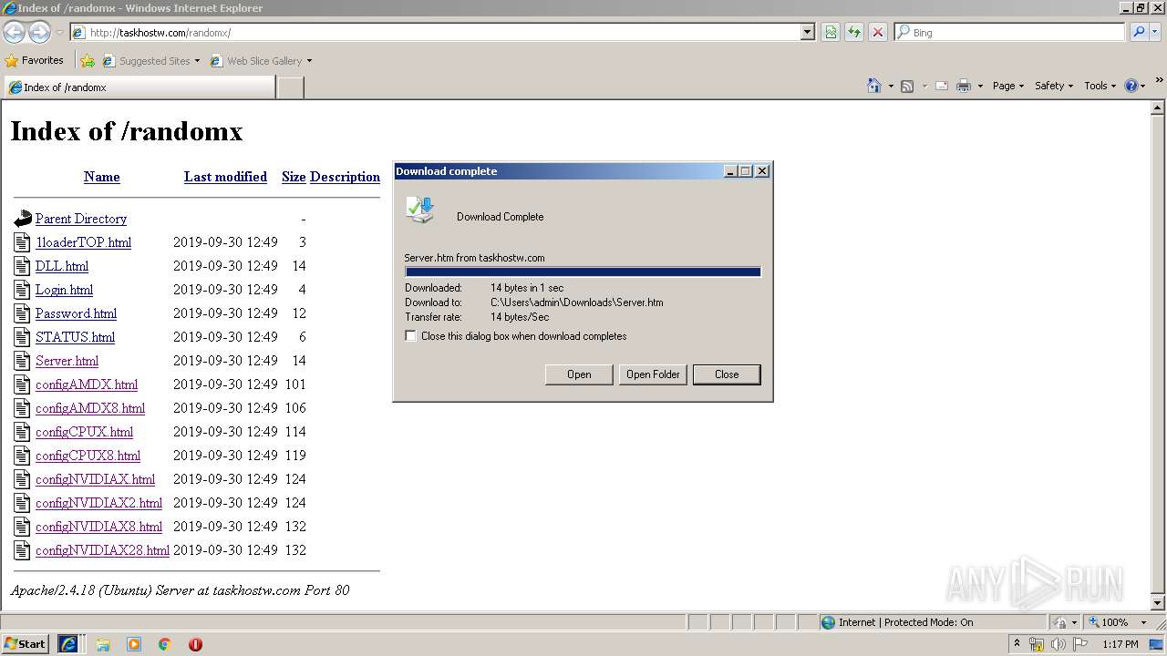The height and width of the screenshot is (656, 1167).
Task: Click the Bing search input field
Action: (1010, 32)
